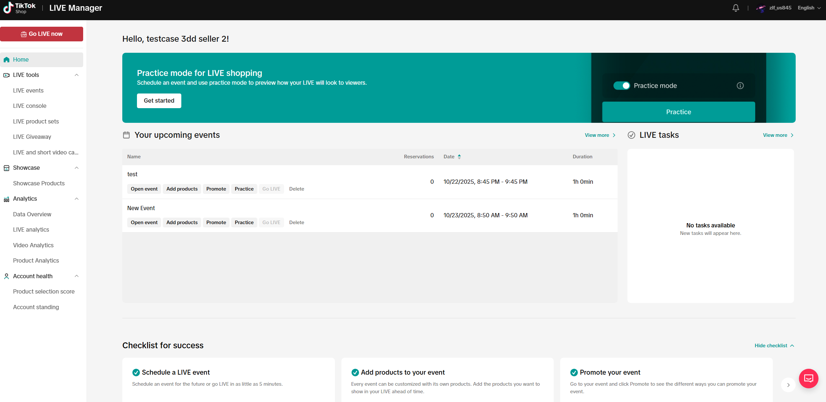826x402 pixels.
Task: Click the Practice mode info icon
Action: 740,86
